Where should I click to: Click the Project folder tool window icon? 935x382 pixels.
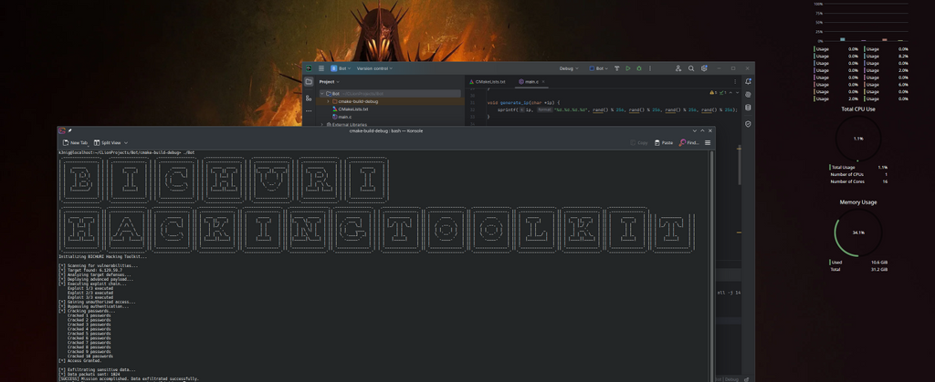point(309,81)
